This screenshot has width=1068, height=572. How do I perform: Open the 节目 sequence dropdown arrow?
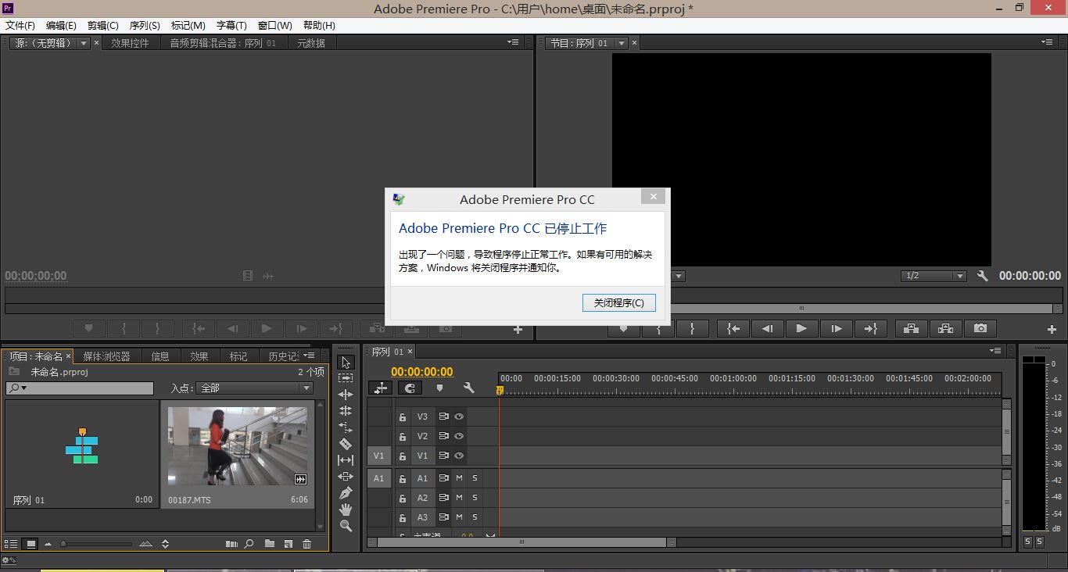point(622,44)
